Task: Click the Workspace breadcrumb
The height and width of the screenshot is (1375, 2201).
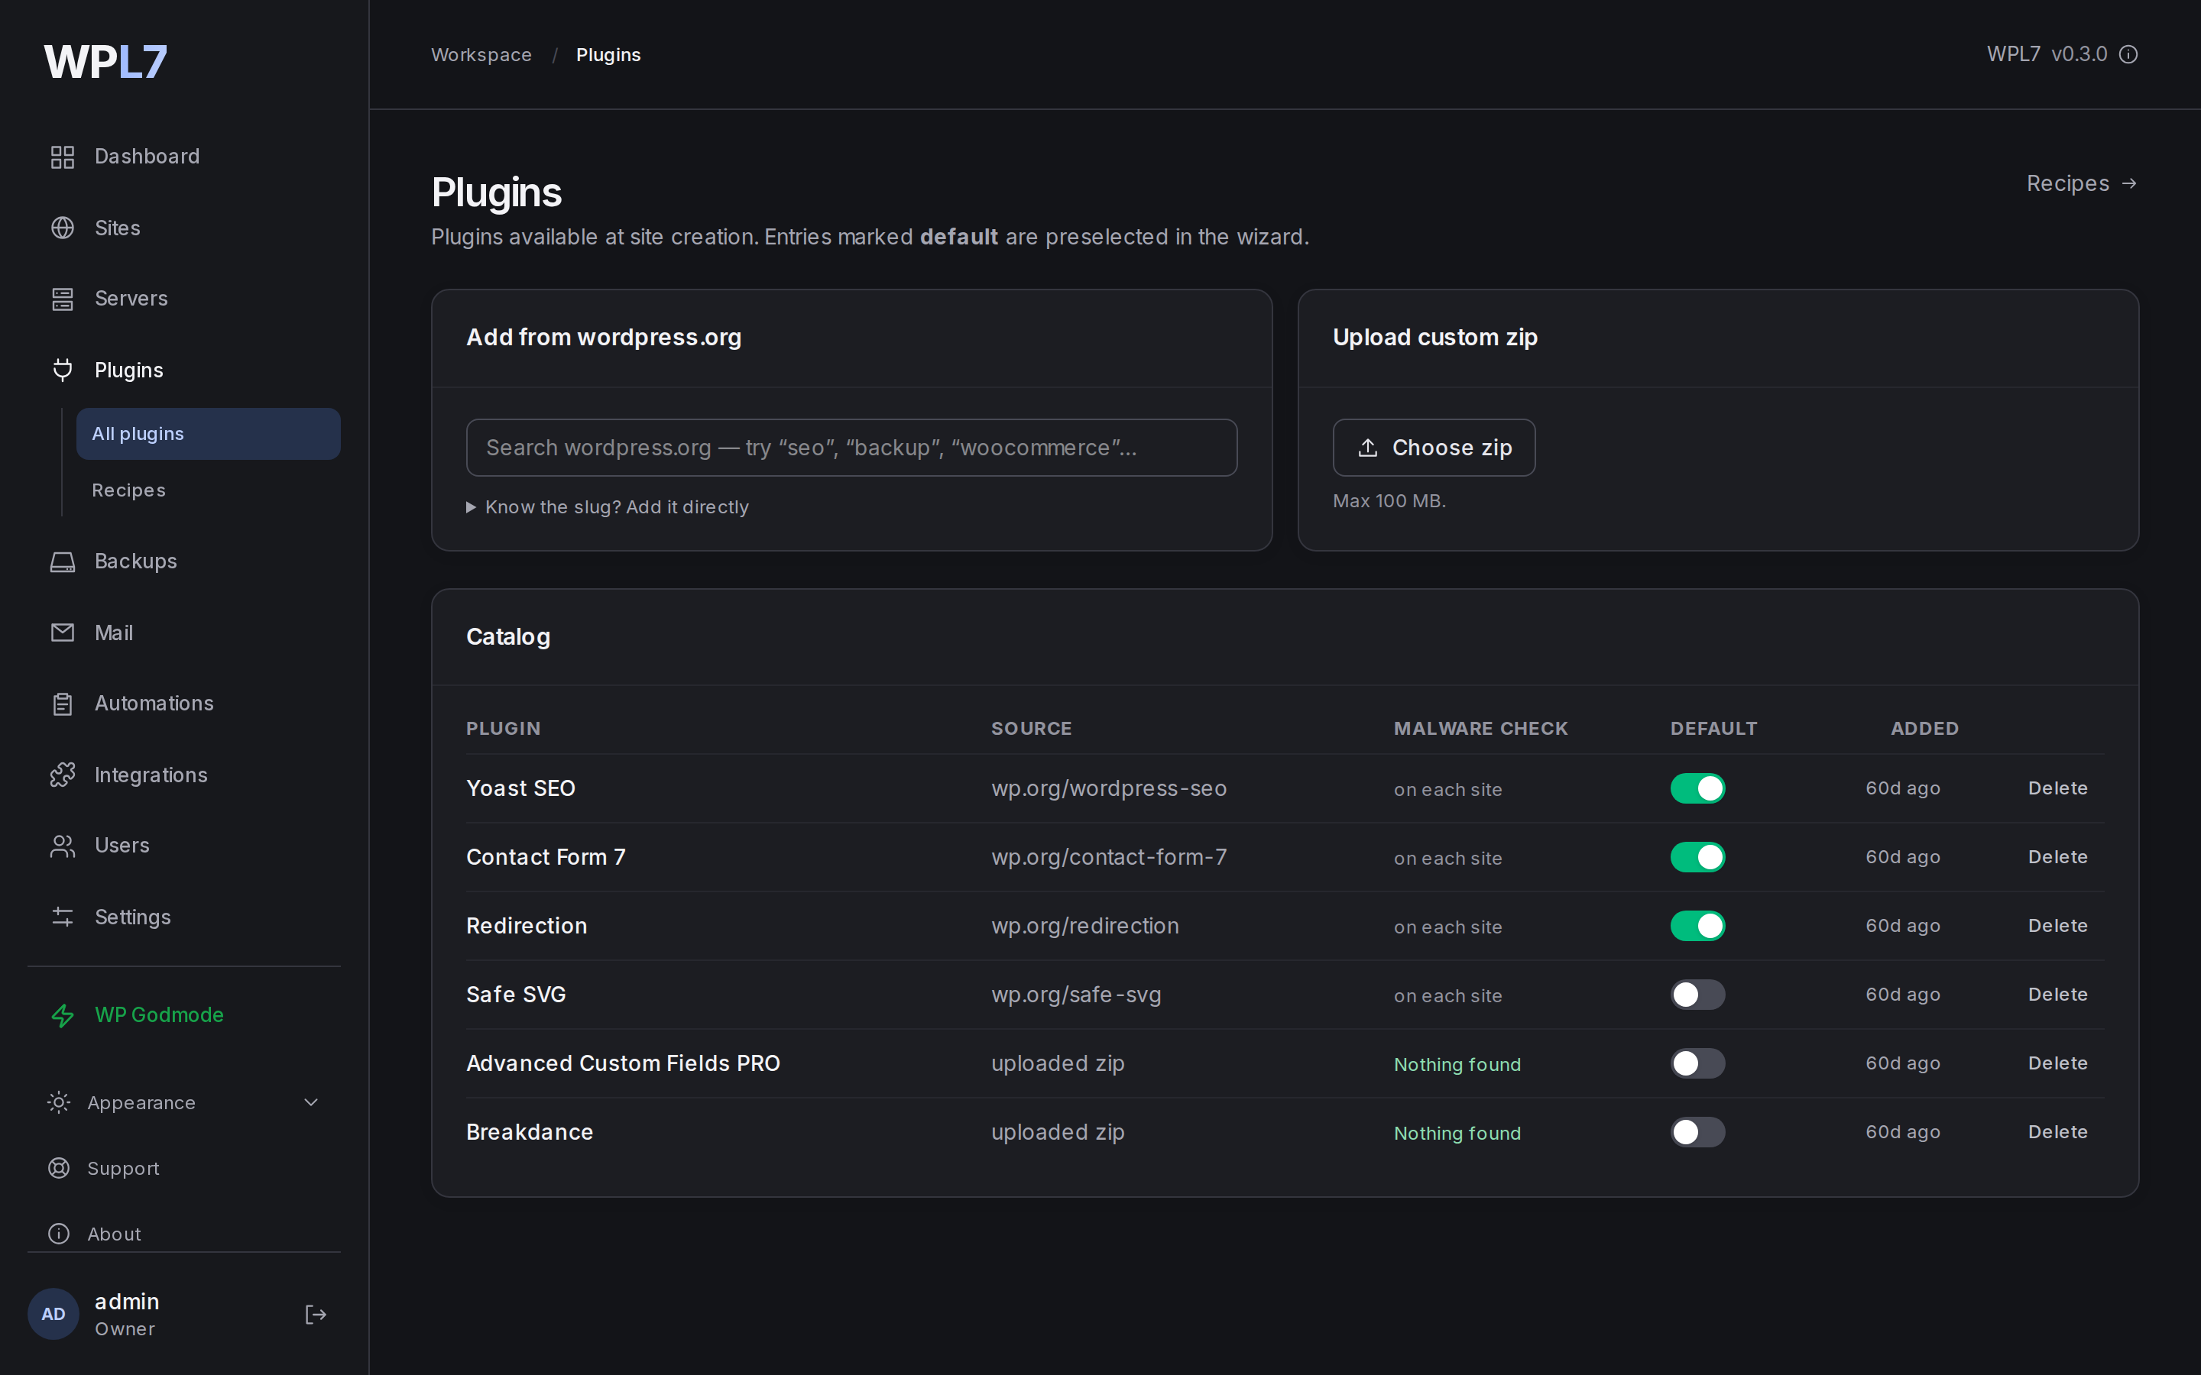Action: (481, 54)
